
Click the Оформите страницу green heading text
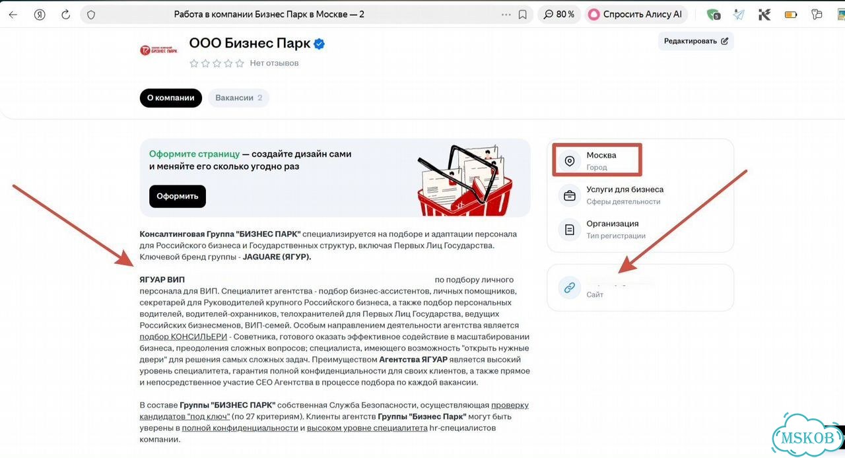194,154
